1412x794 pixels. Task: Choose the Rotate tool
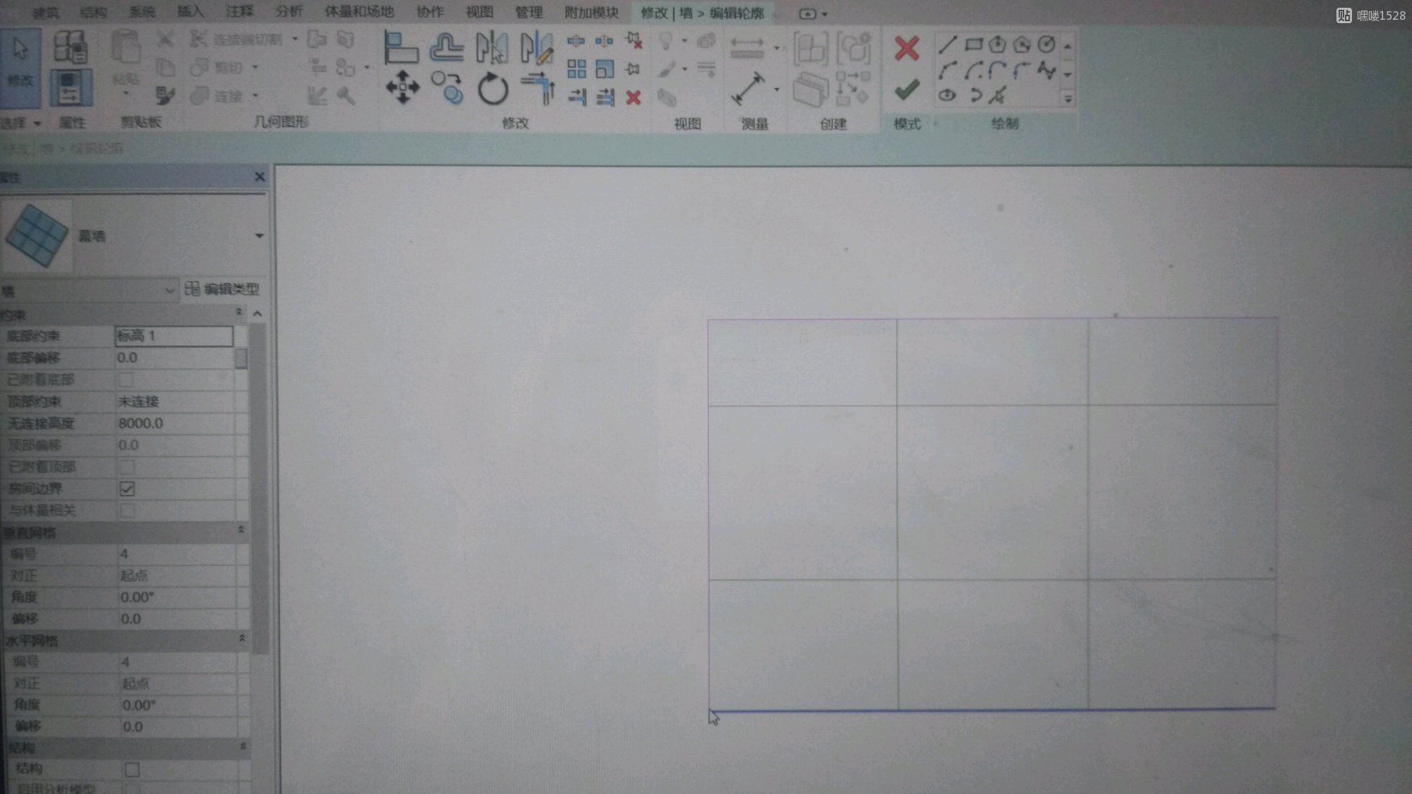coord(493,89)
